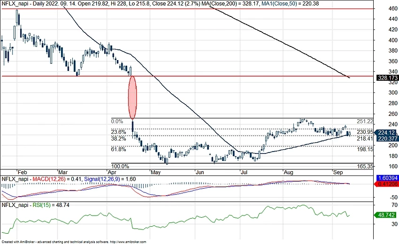Click the 160 tick on the price axis
399x244 pixels.
[x=393, y=167]
